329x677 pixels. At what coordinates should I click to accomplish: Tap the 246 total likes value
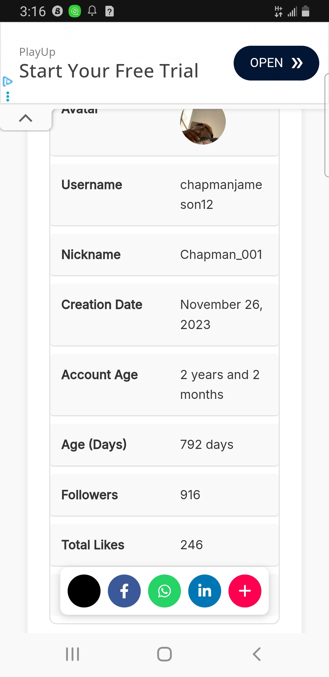pyautogui.click(x=192, y=545)
